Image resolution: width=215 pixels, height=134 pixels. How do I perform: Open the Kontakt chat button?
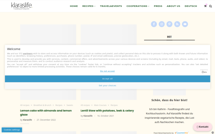pos(202,127)
